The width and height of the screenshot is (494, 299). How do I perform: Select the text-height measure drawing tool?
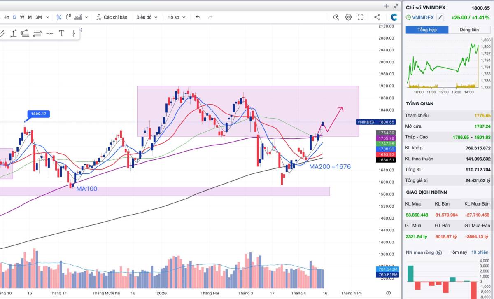(x=13, y=33)
